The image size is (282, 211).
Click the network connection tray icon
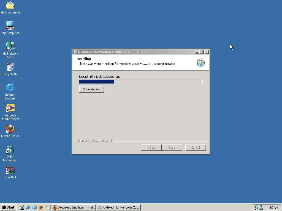(x=256, y=207)
